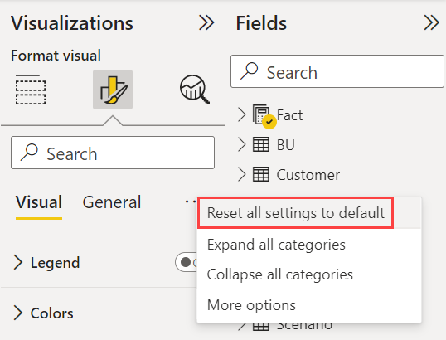Expand the BU table chevron

242,144
